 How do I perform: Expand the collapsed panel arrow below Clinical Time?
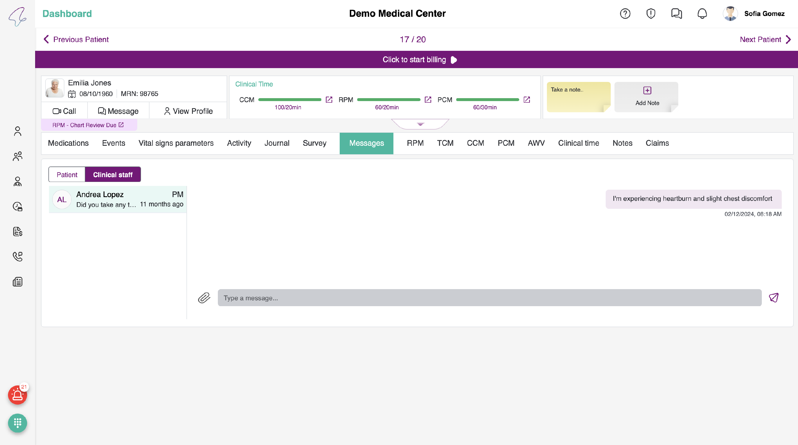(420, 124)
